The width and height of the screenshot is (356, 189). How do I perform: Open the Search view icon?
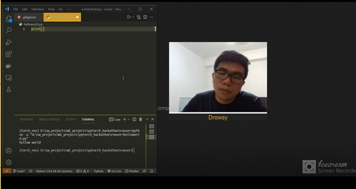tap(9, 30)
